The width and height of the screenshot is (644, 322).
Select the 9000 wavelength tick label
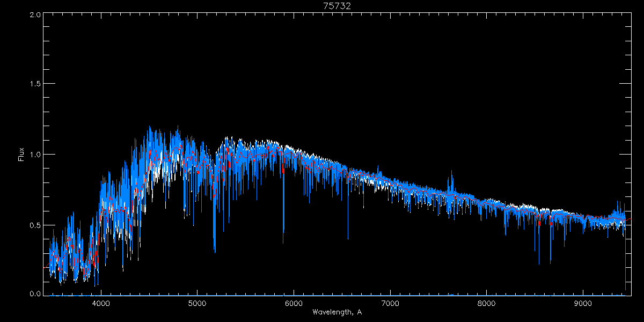pyautogui.click(x=583, y=303)
